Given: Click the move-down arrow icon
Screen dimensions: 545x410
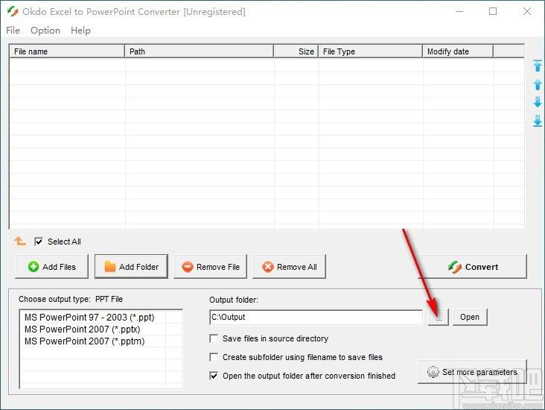Looking at the screenshot, I should (x=538, y=102).
